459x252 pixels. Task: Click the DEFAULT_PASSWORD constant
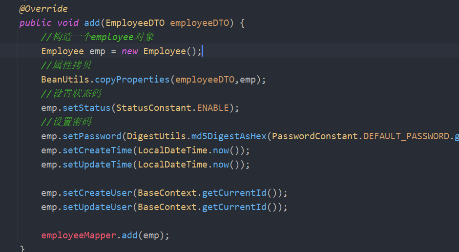(406, 136)
